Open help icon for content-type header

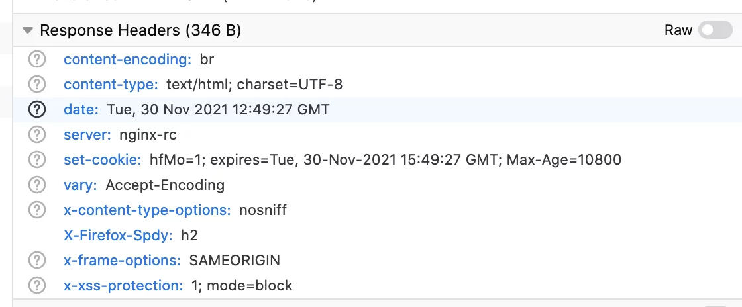[37, 85]
